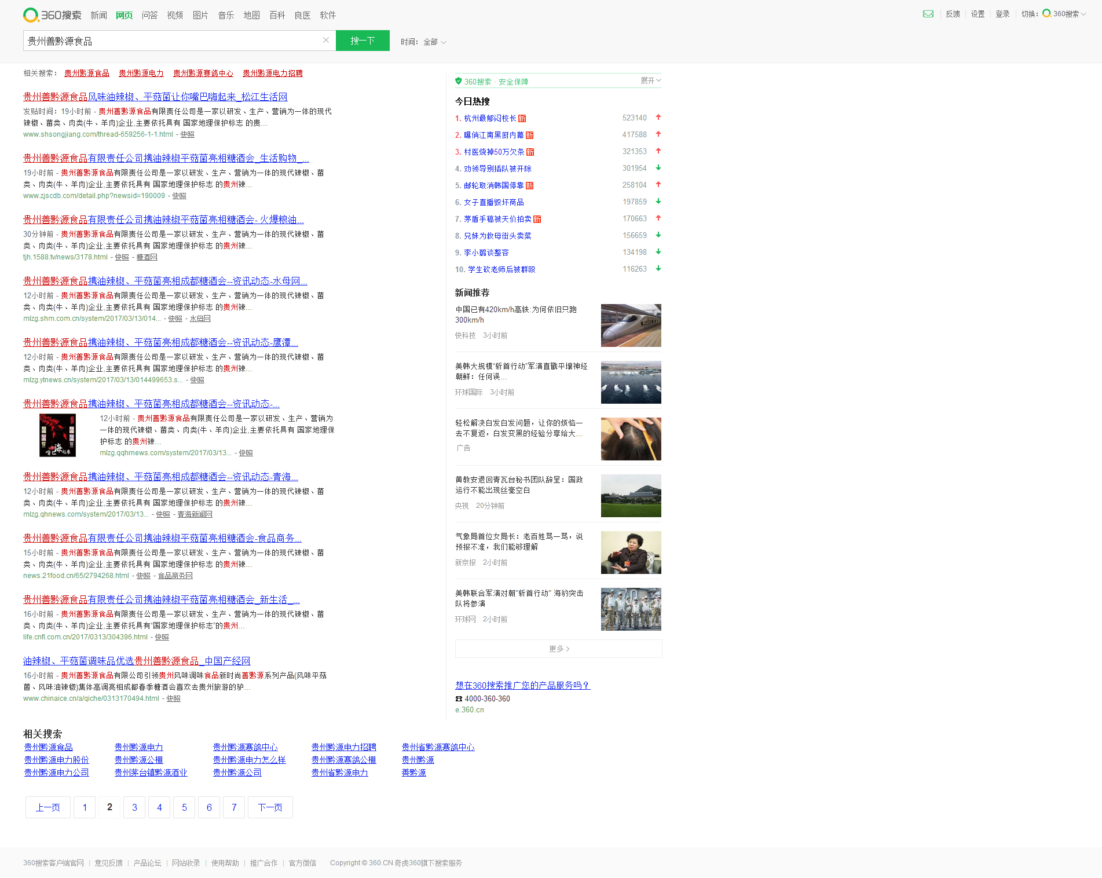Open hot search 兄妹为救母街头卖菜
1102x878 pixels.
click(x=497, y=236)
